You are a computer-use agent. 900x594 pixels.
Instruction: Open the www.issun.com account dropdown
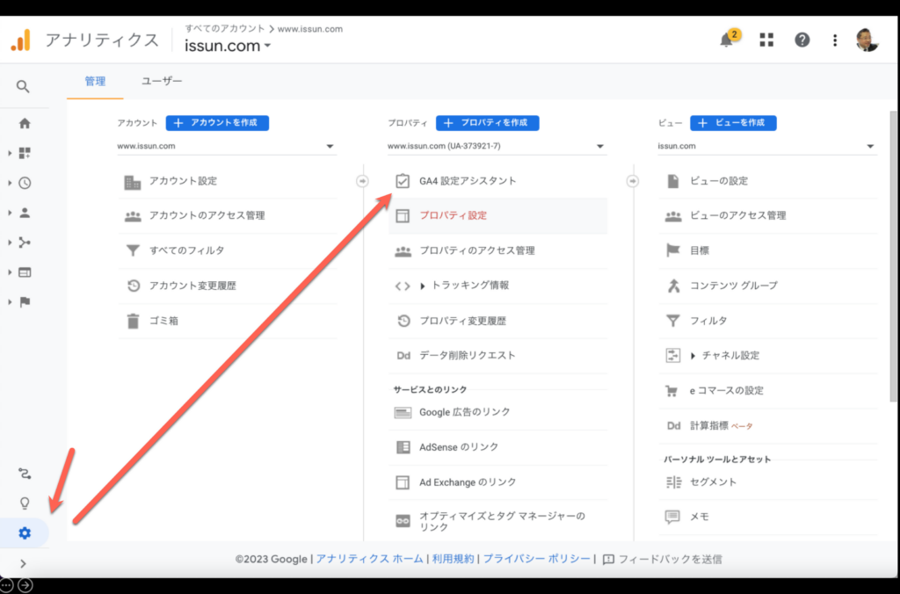(226, 147)
